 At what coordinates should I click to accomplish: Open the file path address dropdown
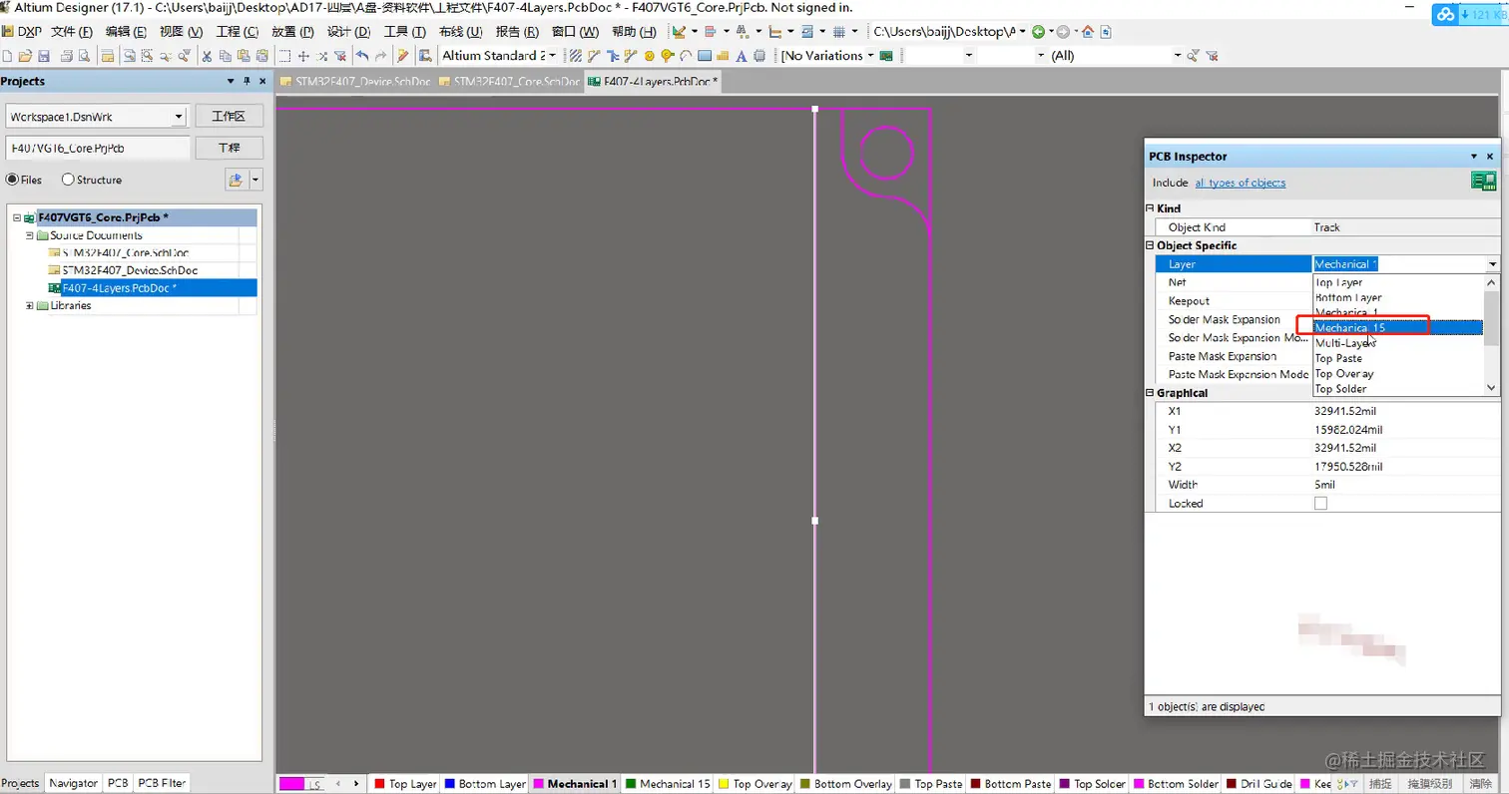[1023, 32]
